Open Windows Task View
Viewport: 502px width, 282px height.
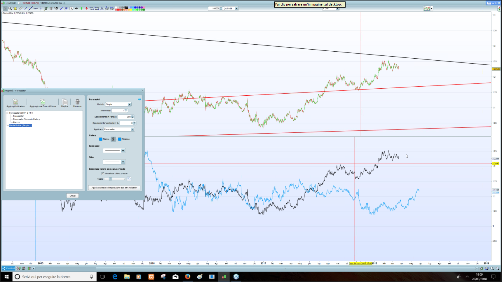[x=102, y=277]
